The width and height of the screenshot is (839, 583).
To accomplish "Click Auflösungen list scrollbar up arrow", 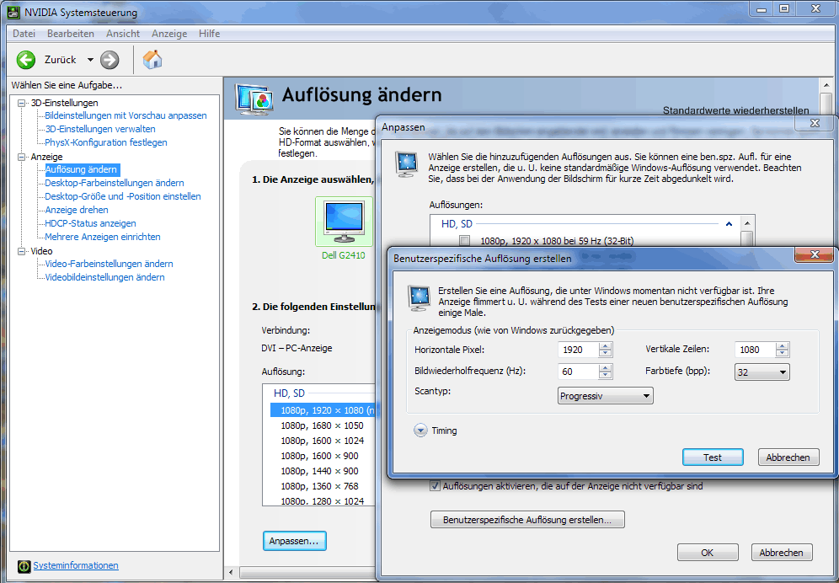I will (747, 223).
